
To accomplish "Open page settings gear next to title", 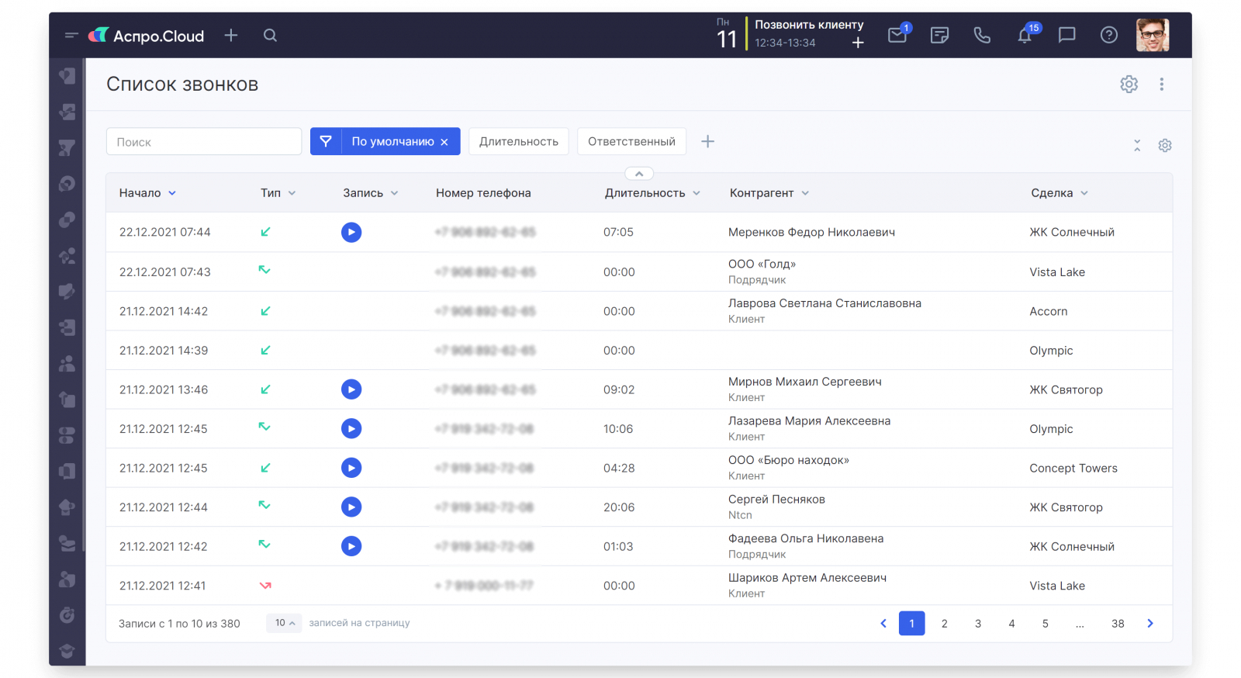I will tap(1129, 84).
